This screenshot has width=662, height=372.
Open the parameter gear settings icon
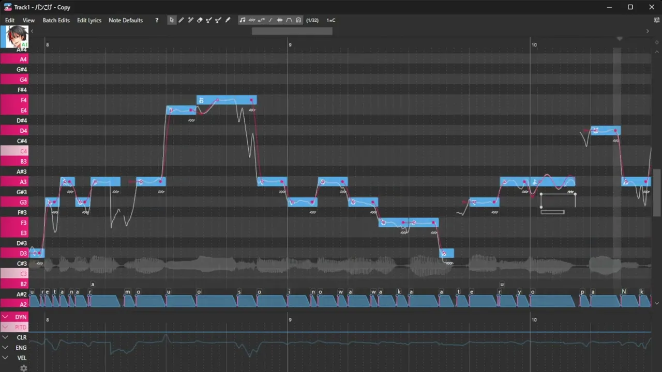point(23,368)
